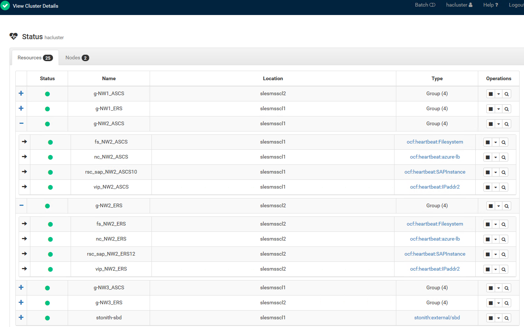Show details for vip_NW2_ASCS
This screenshot has width=524, height=327.
coord(504,187)
